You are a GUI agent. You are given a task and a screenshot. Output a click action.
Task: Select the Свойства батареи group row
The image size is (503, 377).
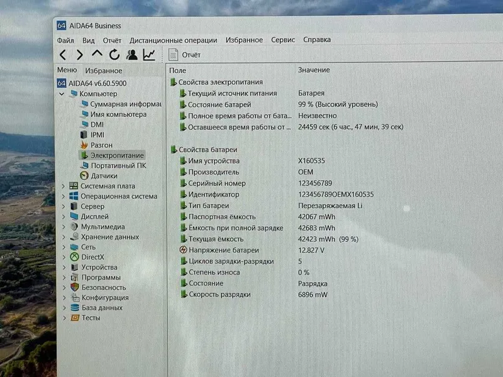tap(204, 150)
